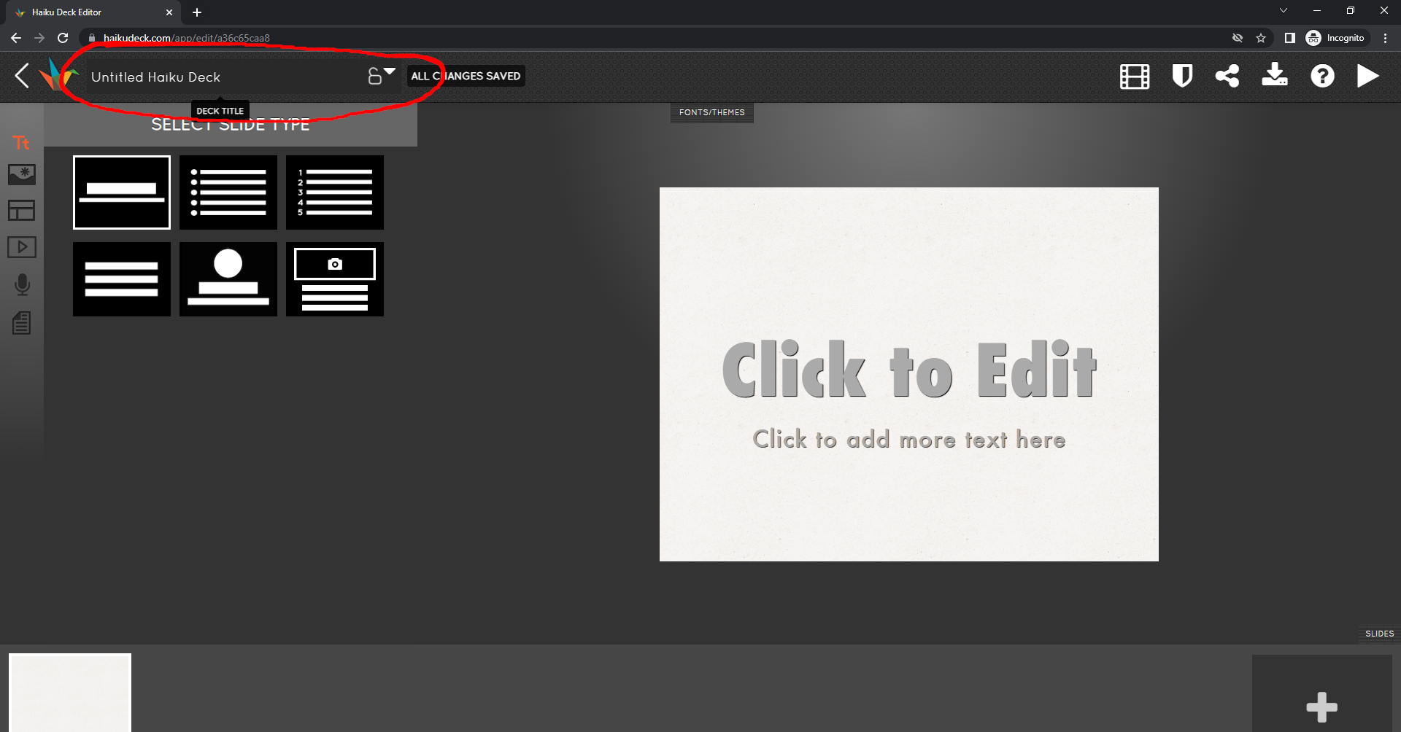Play the presentation

tap(1367, 76)
